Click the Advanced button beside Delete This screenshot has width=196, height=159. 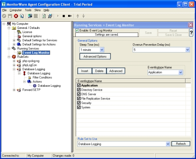[116, 71]
